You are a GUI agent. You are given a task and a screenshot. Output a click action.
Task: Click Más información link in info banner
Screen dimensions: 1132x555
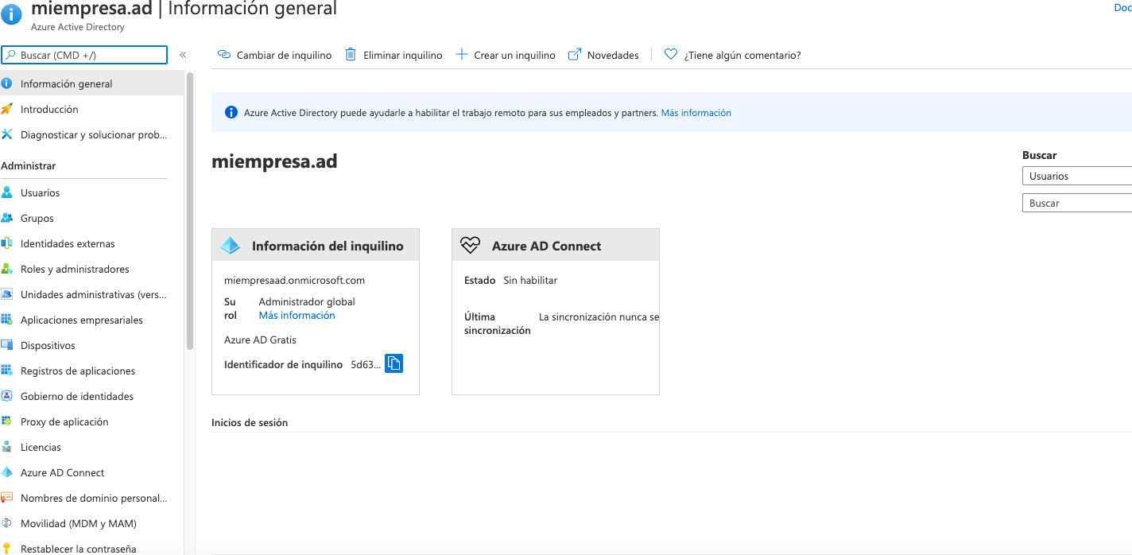point(696,113)
